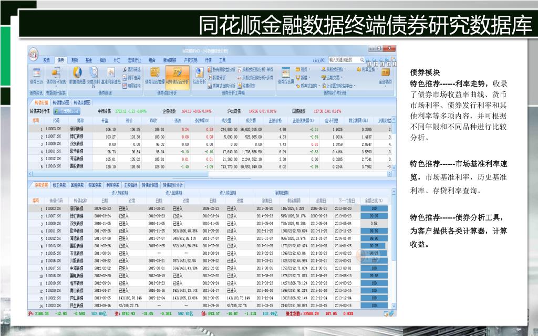Image resolution: width=538 pixels, height=336 pixels.
Task: Click upper table scroll-right arrow
Action: pyautogui.click(x=389, y=174)
